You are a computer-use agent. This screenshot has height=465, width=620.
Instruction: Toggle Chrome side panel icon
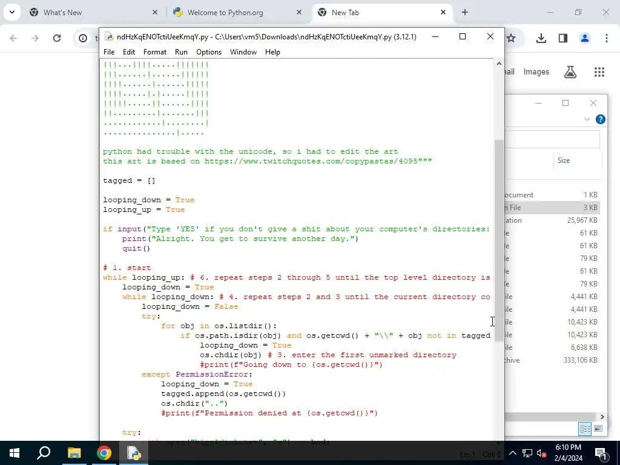(563, 38)
